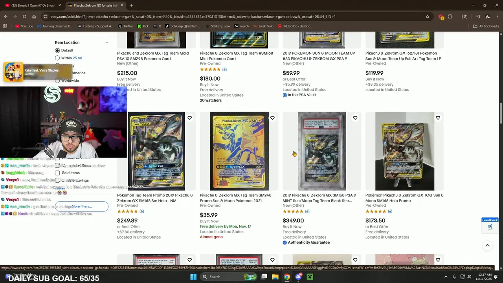Collapse the Item Location filter section
The image size is (503, 283).
[x=106, y=42]
